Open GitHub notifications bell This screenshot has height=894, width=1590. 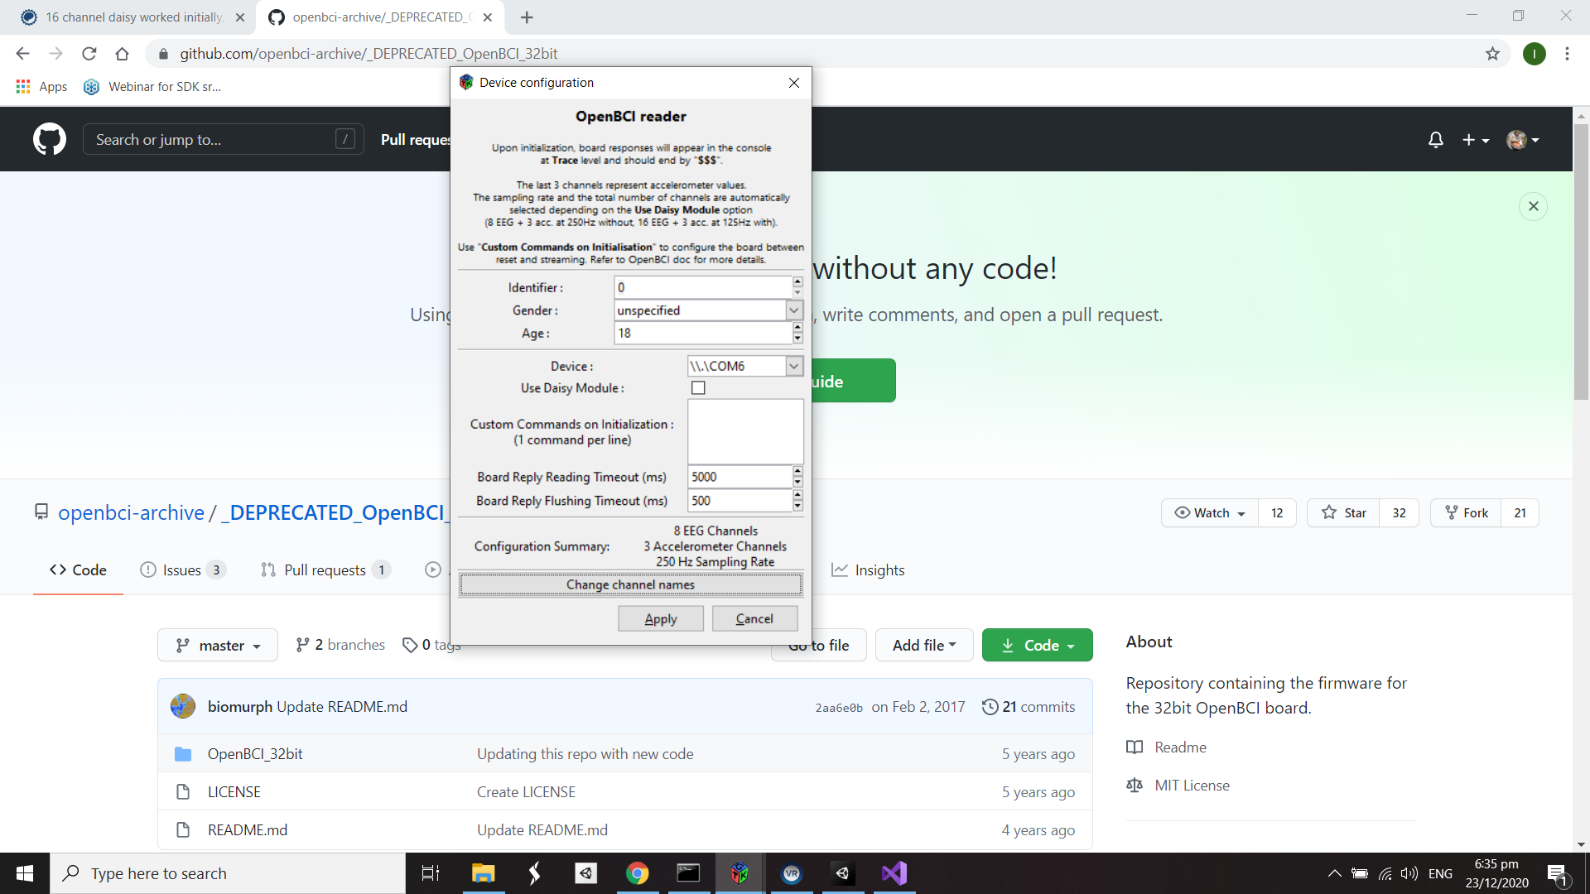[x=1436, y=140]
